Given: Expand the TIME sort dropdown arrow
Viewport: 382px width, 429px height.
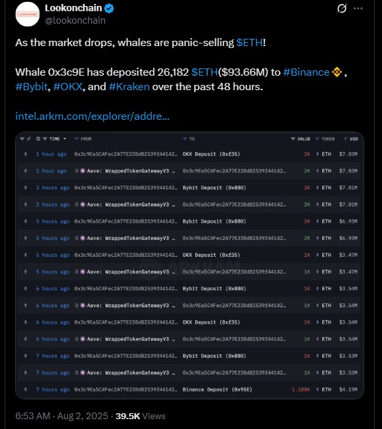Looking at the screenshot, I should 65,139.
